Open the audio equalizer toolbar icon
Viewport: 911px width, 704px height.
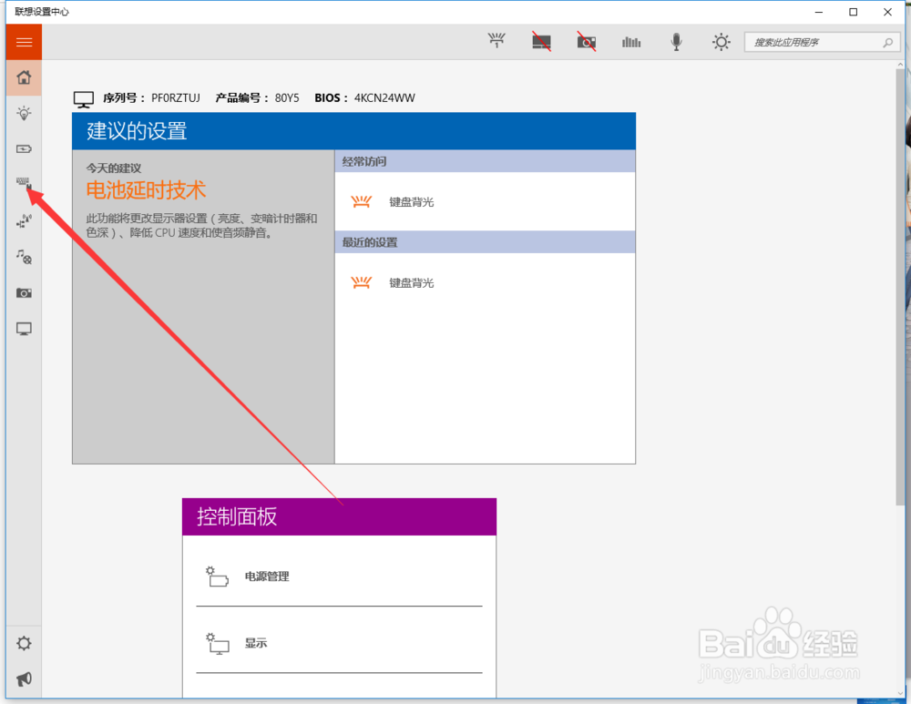pos(631,42)
